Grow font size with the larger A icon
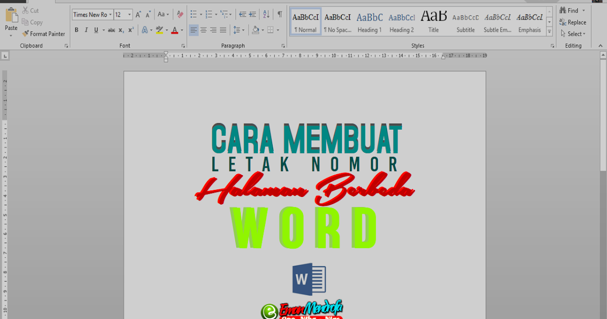 point(138,15)
